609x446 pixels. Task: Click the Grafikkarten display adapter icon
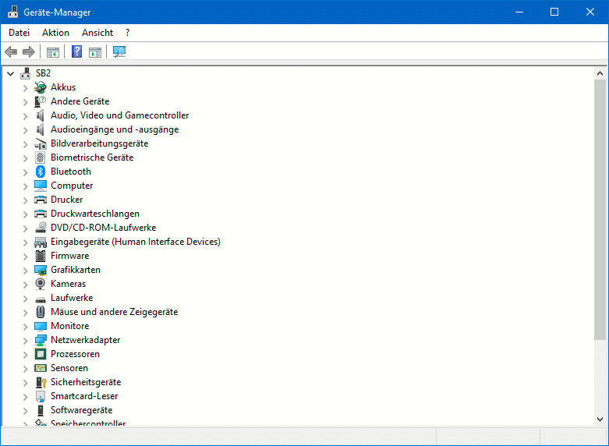(x=41, y=270)
